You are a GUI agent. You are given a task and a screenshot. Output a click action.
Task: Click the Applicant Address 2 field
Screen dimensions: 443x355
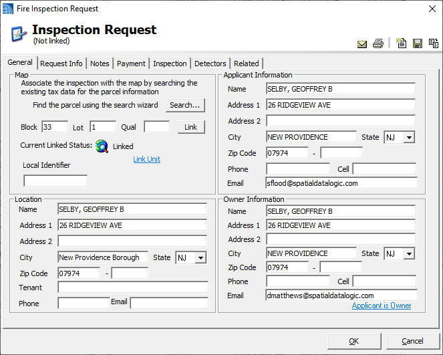pyautogui.click(x=341, y=121)
